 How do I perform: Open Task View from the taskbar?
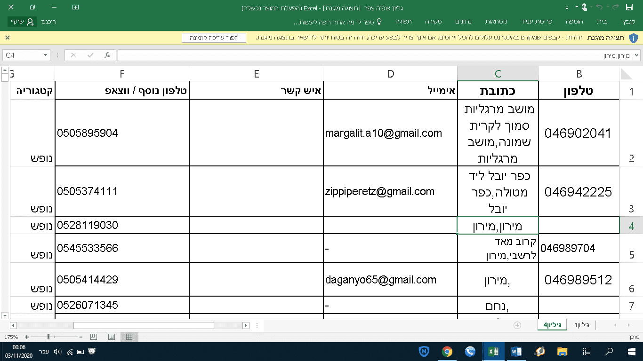587,352
